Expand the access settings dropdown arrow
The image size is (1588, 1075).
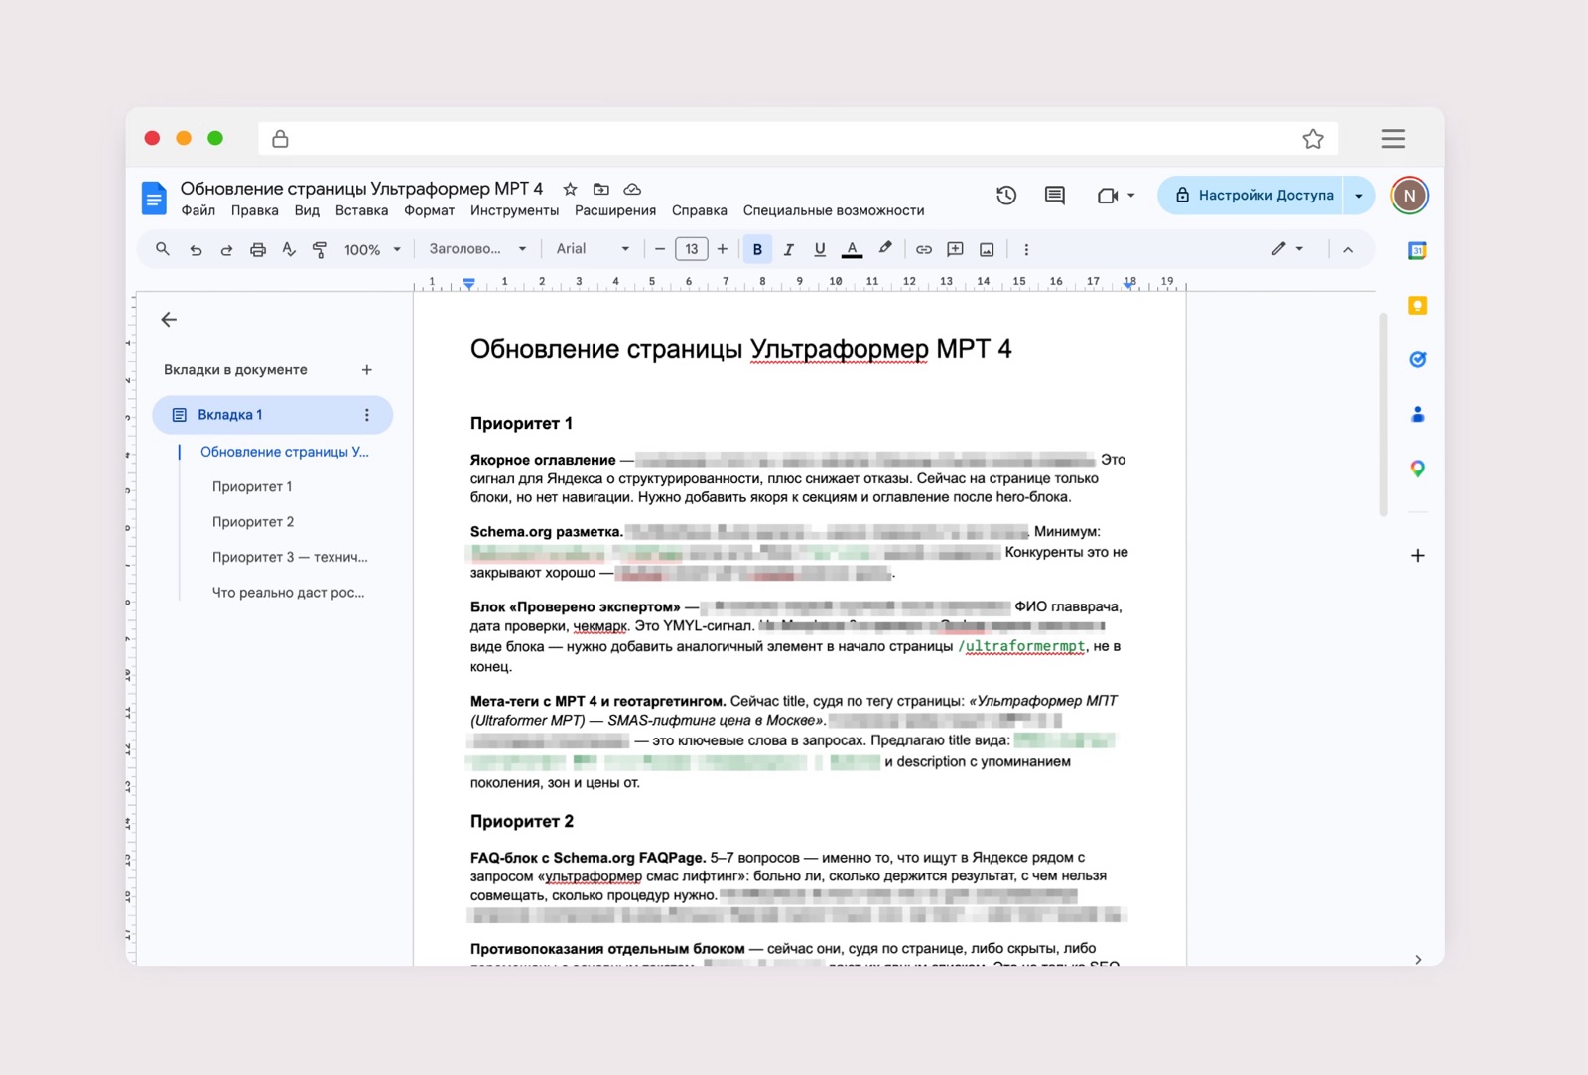click(x=1359, y=196)
